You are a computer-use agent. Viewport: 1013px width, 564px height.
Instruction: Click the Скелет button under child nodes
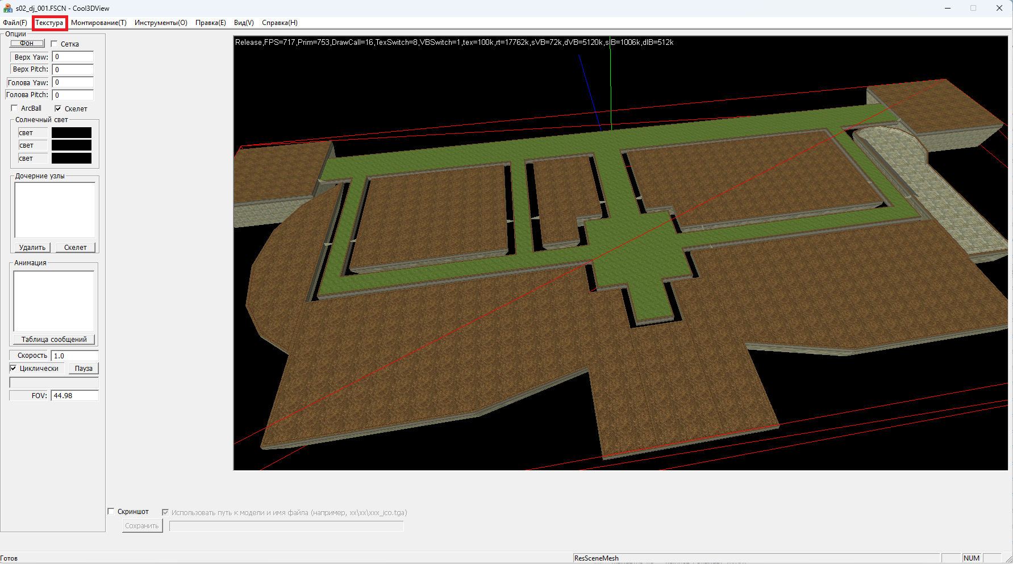click(x=75, y=248)
